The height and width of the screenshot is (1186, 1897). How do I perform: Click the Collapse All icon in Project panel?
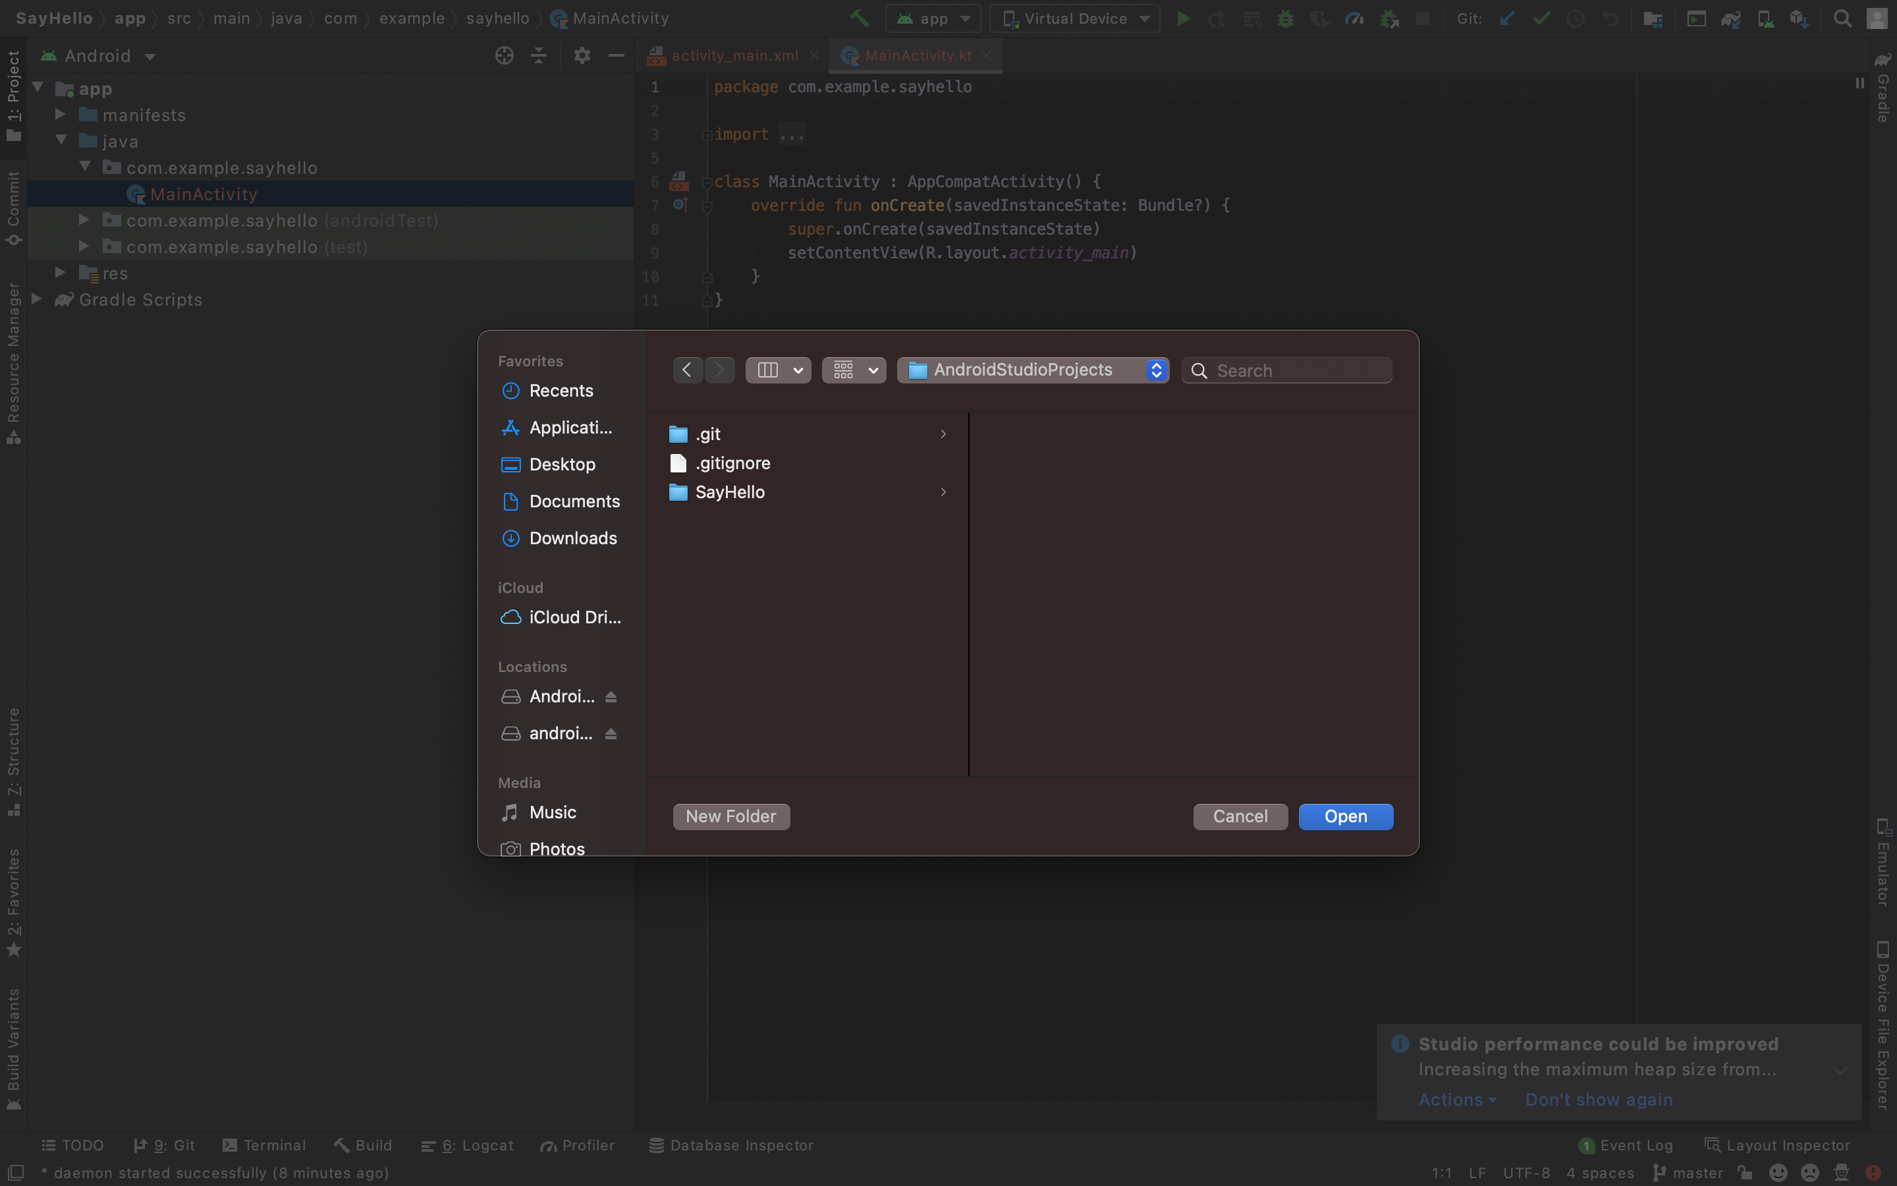pos(539,56)
